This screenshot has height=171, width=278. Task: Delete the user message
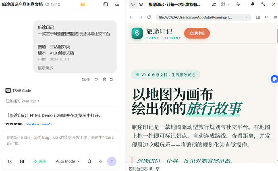point(104,79)
